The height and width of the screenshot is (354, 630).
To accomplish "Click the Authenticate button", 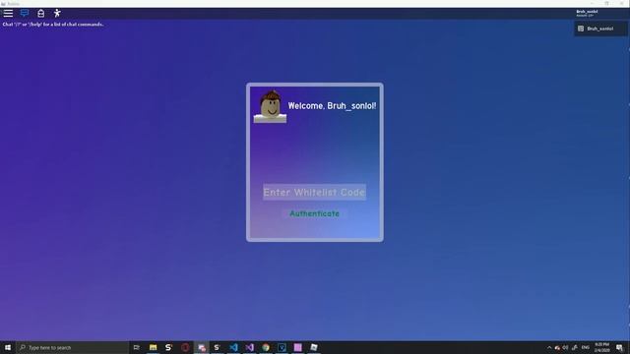I will click(x=314, y=213).
